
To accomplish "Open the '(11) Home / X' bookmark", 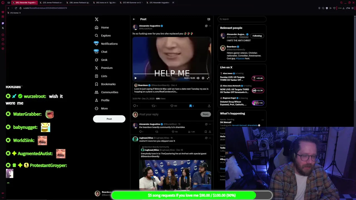I will click(x=14, y=13).
